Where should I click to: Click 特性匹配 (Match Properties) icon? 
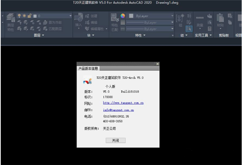[x=115, y=23]
